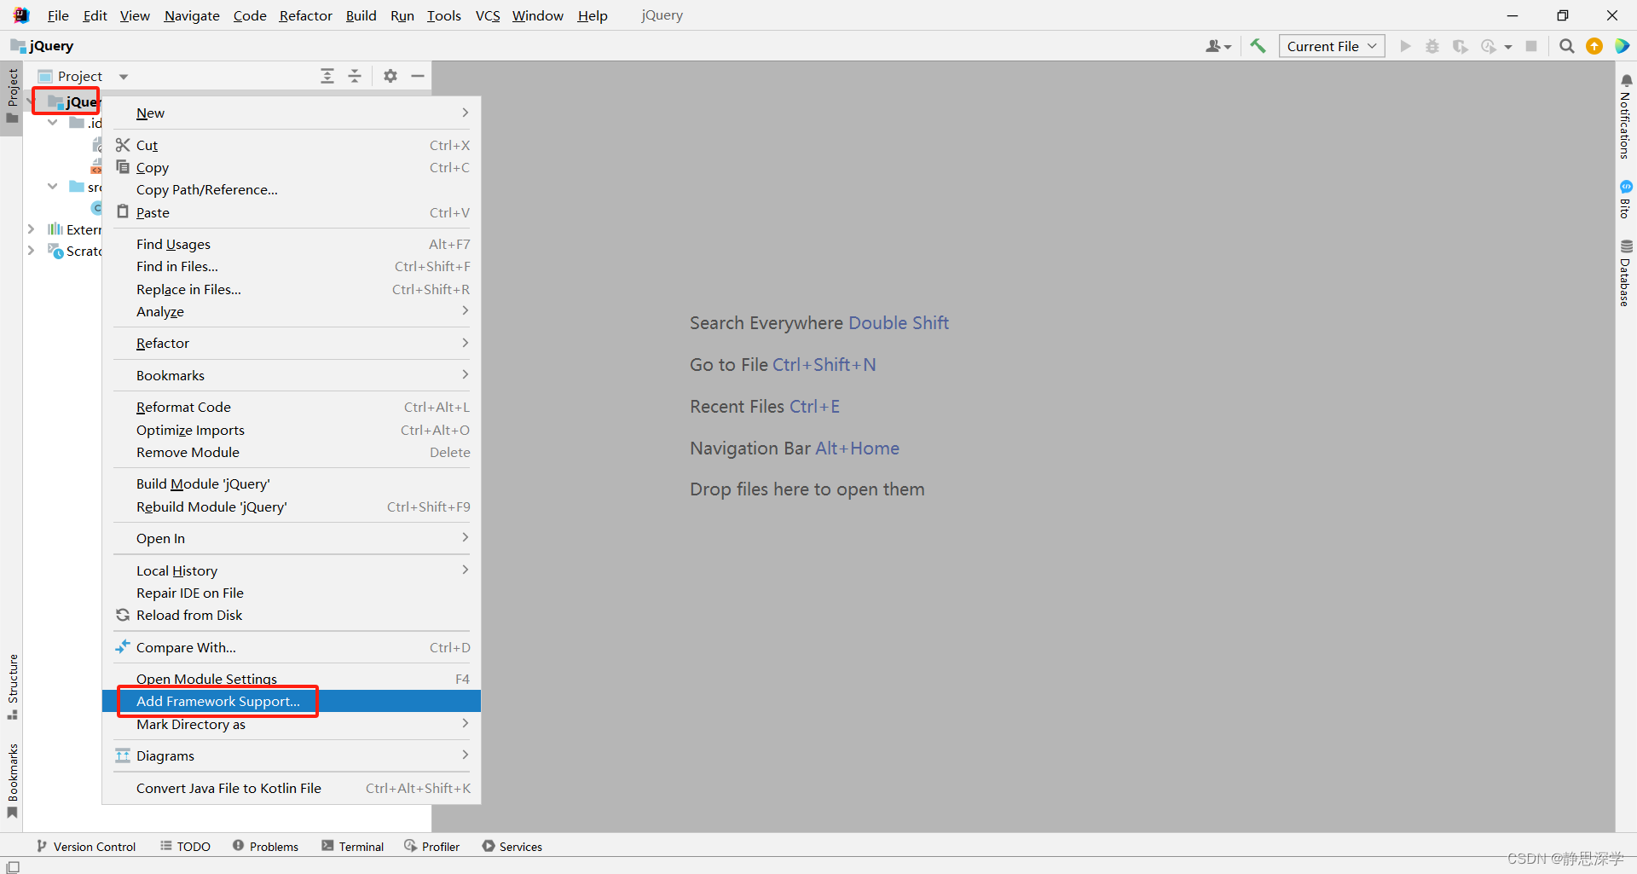Open Search Everywhere magnifier icon

(1566, 46)
